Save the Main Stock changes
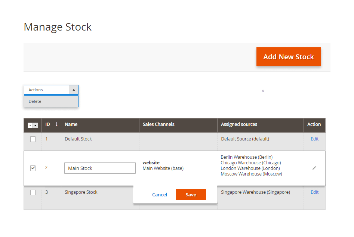This screenshot has height=237, width=354. point(191,195)
